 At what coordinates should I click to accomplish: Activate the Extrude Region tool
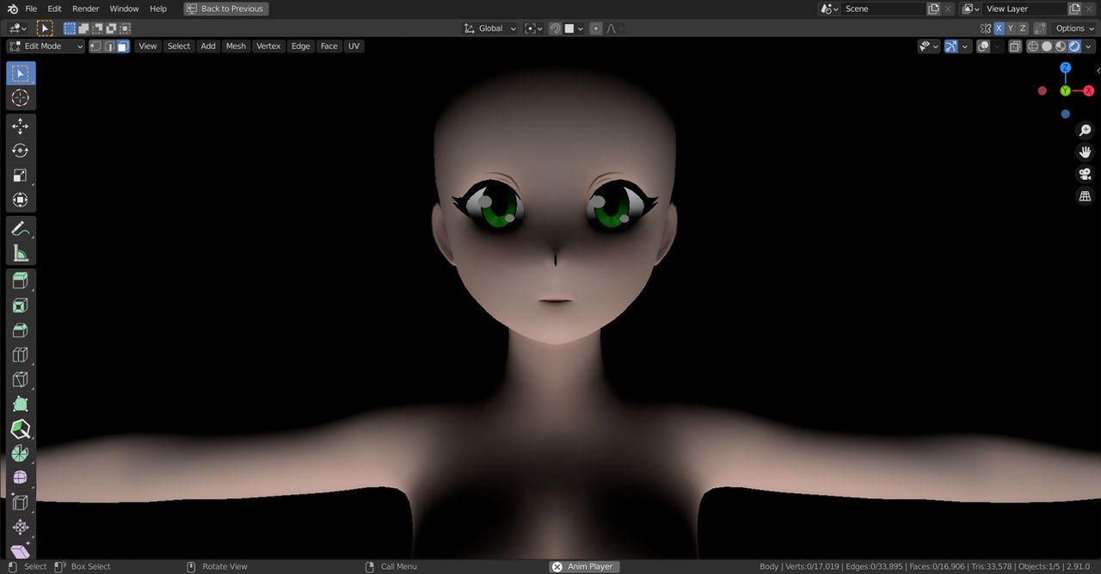tap(21, 281)
